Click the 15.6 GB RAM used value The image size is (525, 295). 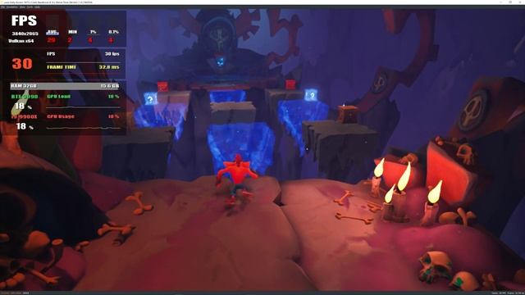[109, 86]
